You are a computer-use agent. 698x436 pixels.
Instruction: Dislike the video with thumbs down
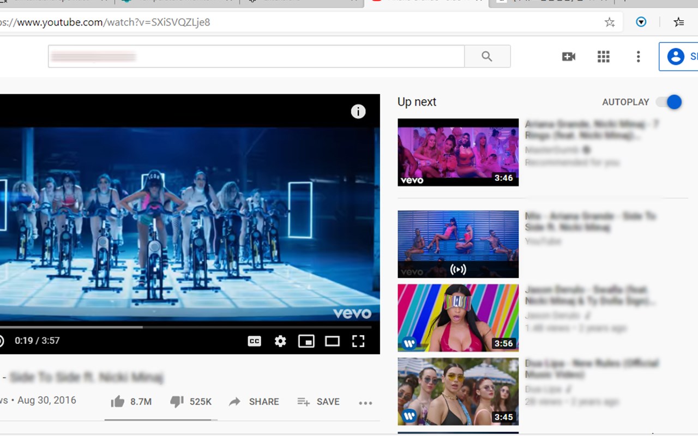pos(191,402)
